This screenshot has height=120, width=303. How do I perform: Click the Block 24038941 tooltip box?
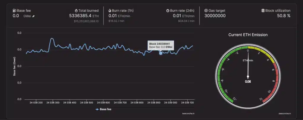coord(161,45)
